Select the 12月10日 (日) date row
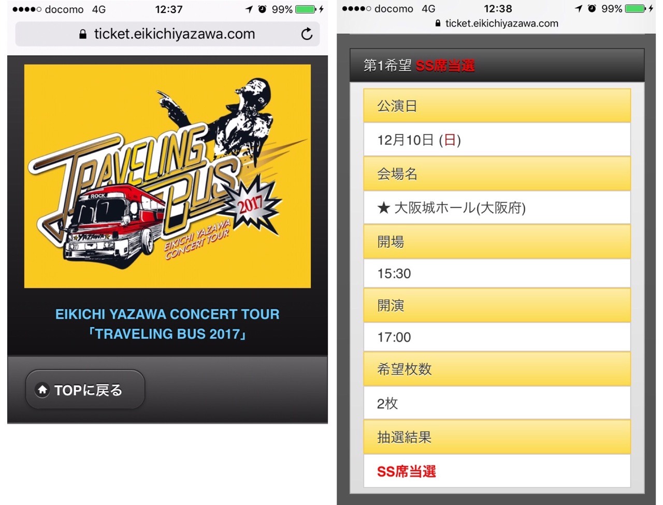 (x=497, y=140)
